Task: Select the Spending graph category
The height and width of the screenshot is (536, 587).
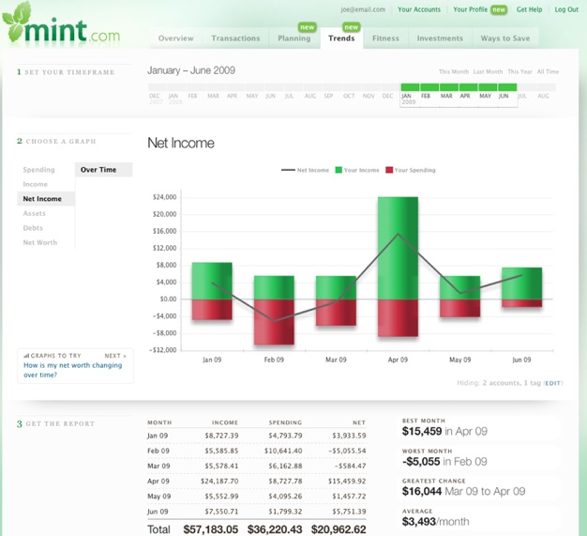Action: pyautogui.click(x=38, y=170)
